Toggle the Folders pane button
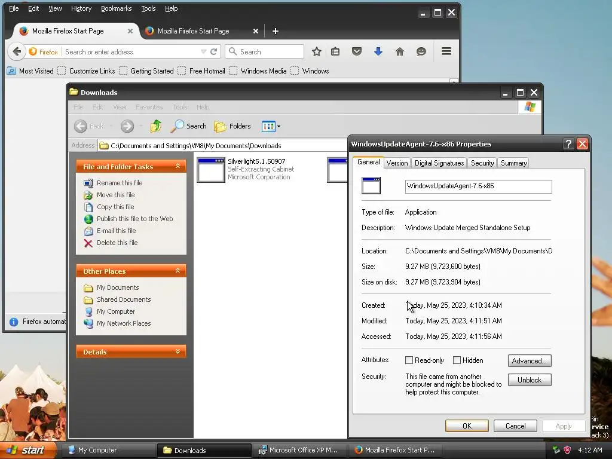 coord(232,126)
